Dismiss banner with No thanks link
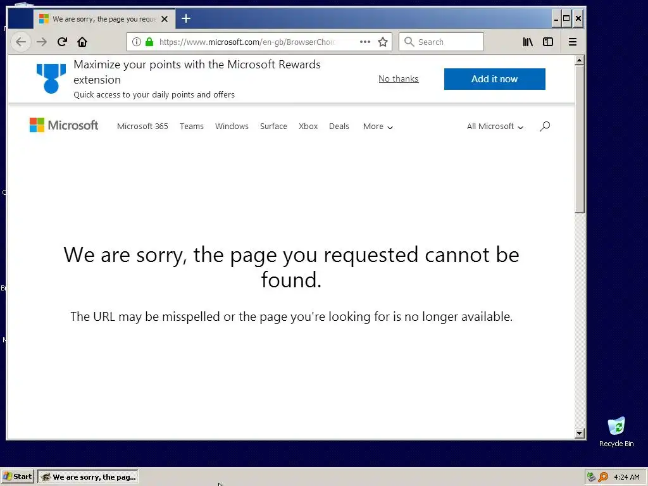This screenshot has width=648, height=486. pos(399,78)
